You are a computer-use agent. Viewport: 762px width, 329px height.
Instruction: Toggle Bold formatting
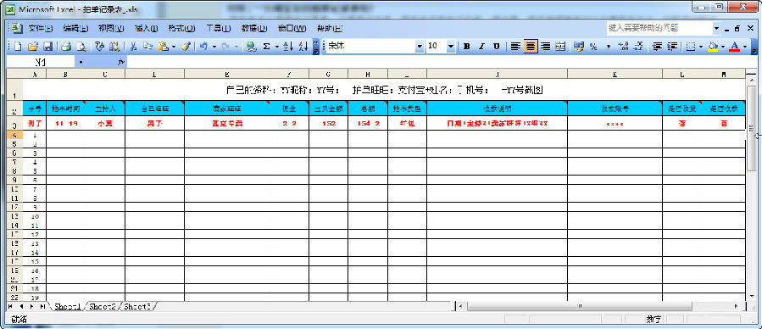(466, 47)
